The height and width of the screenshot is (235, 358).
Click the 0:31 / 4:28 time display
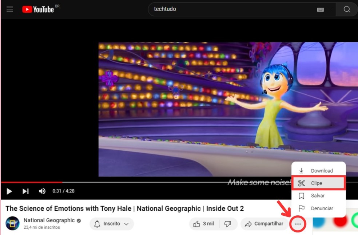tap(63, 191)
